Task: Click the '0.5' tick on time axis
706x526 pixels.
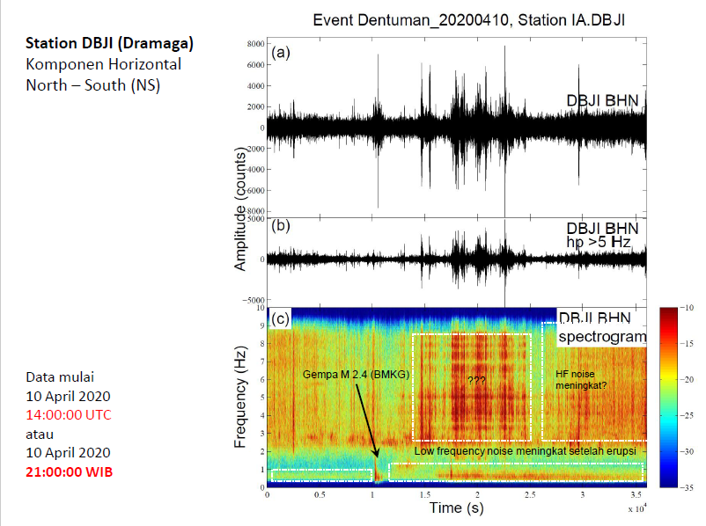Action: point(320,495)
